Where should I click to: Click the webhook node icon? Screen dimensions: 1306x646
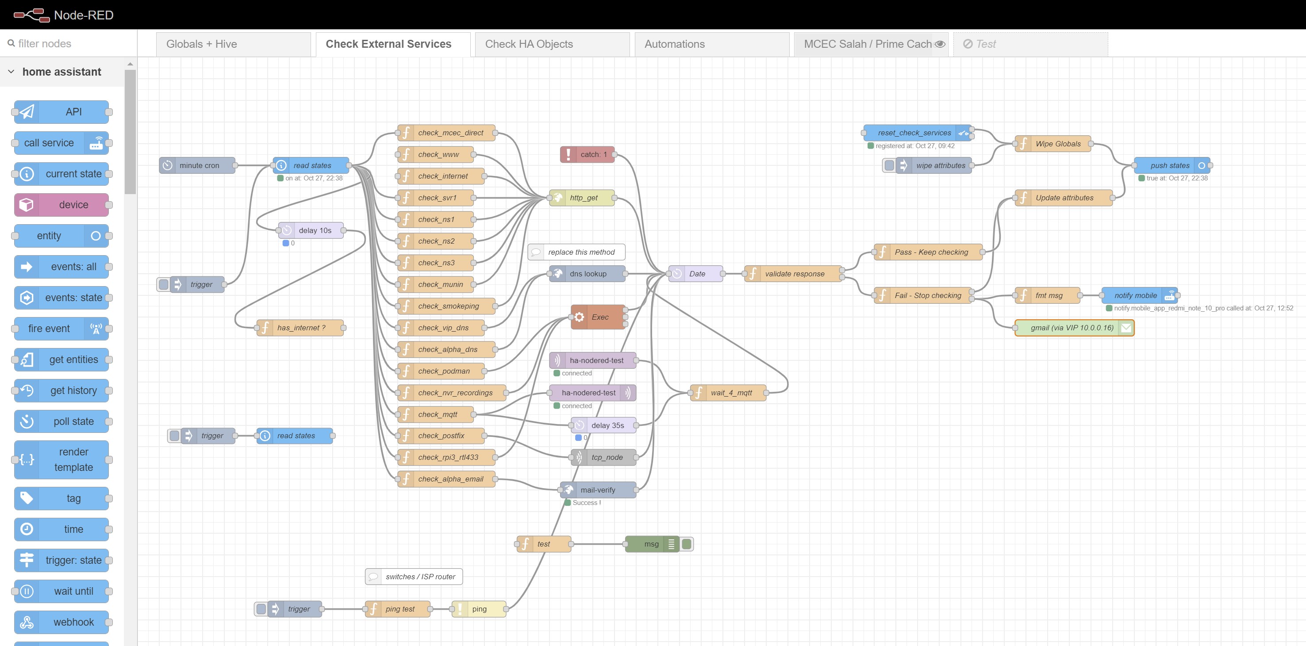coord(27,622)
